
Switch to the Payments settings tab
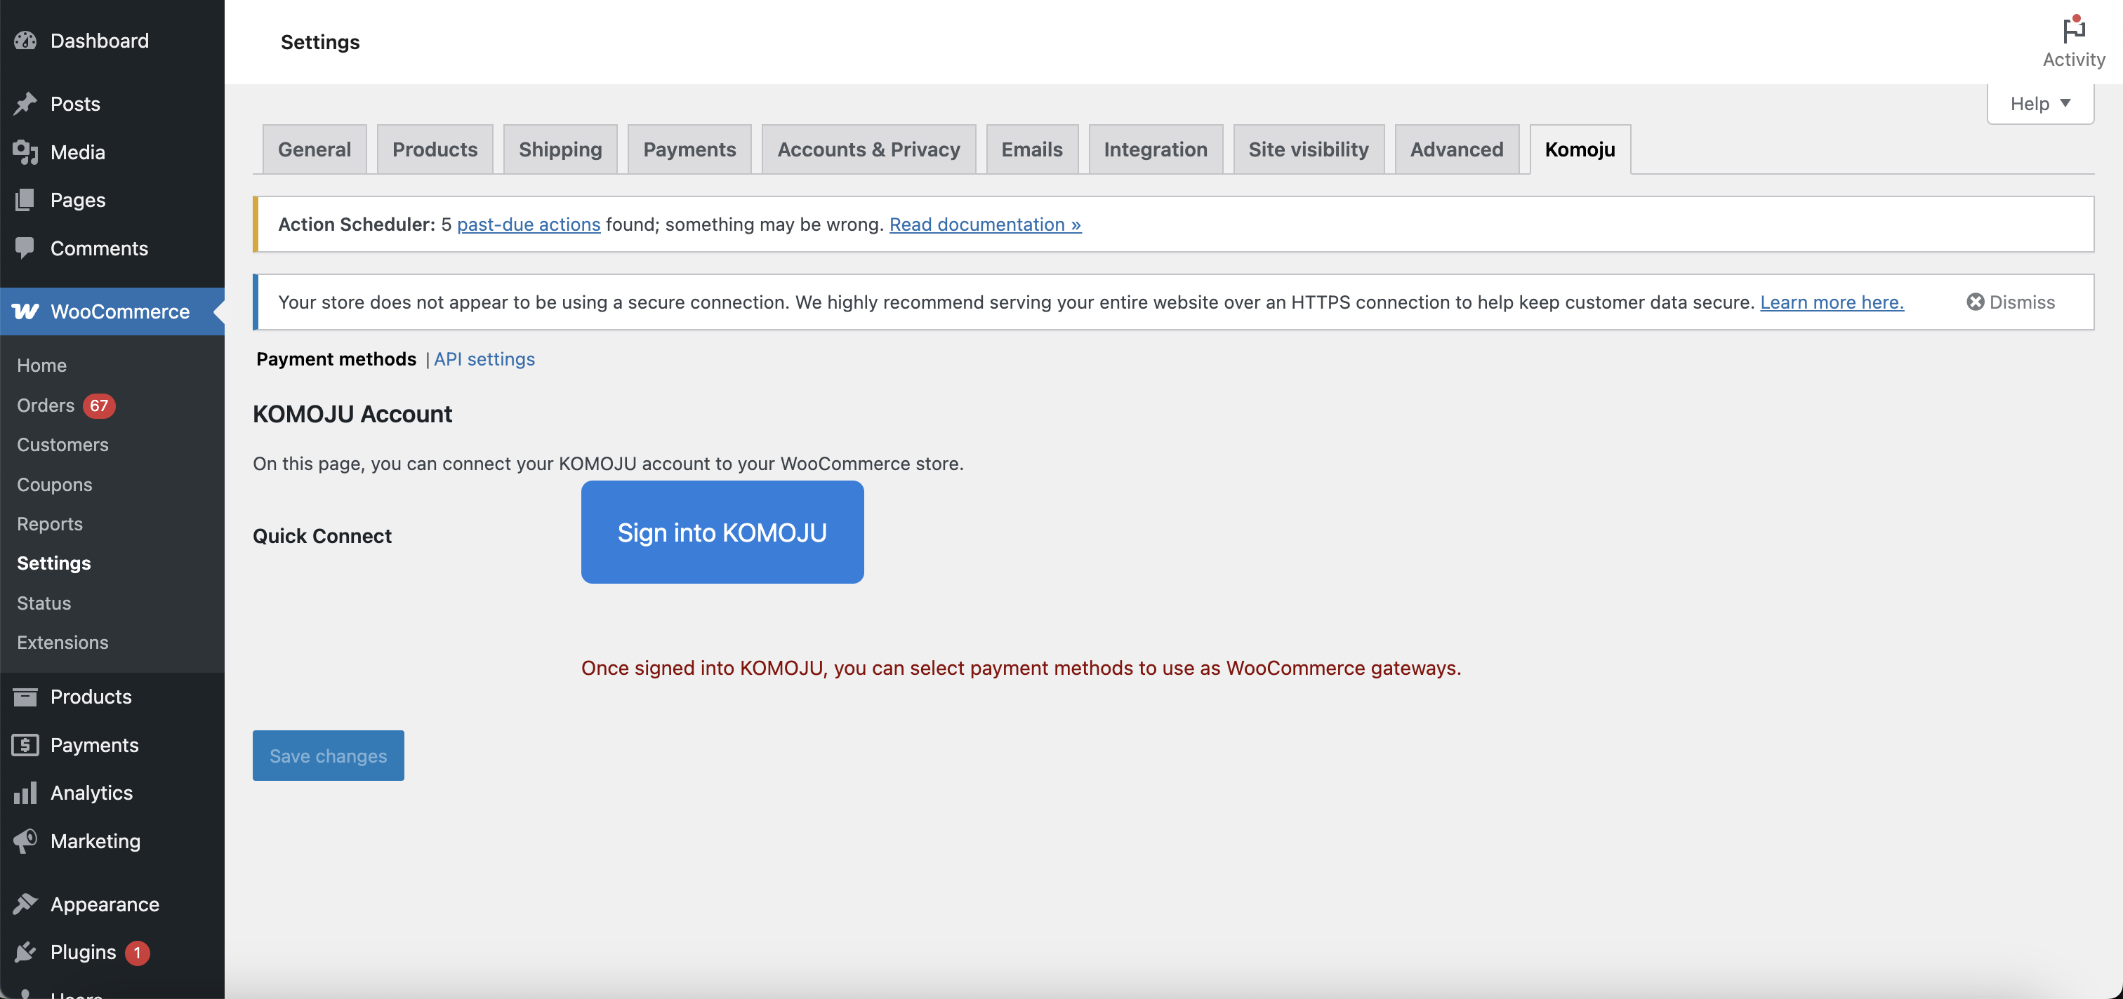click(x=689, y=150)
